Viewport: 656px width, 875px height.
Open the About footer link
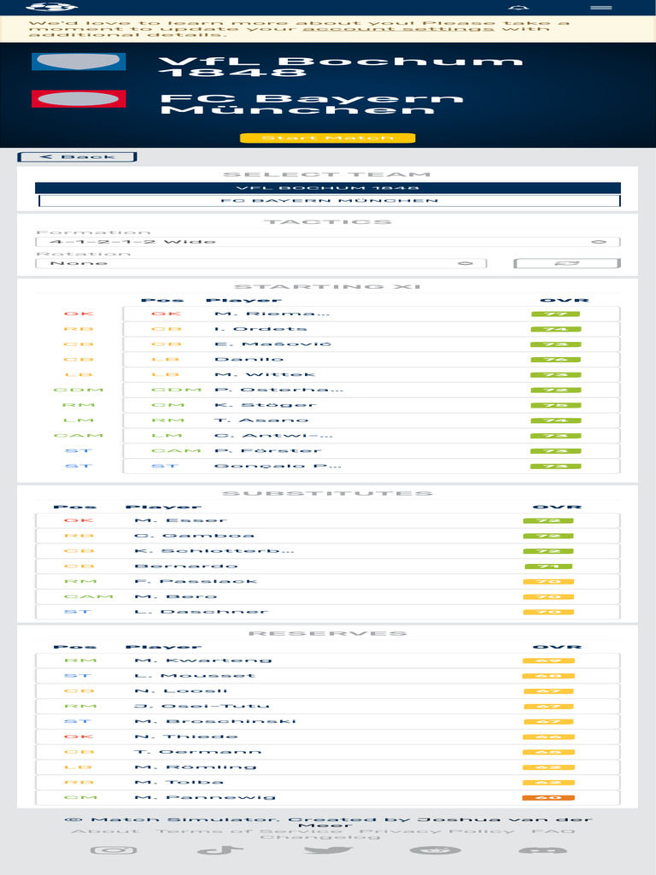point(105,831)
